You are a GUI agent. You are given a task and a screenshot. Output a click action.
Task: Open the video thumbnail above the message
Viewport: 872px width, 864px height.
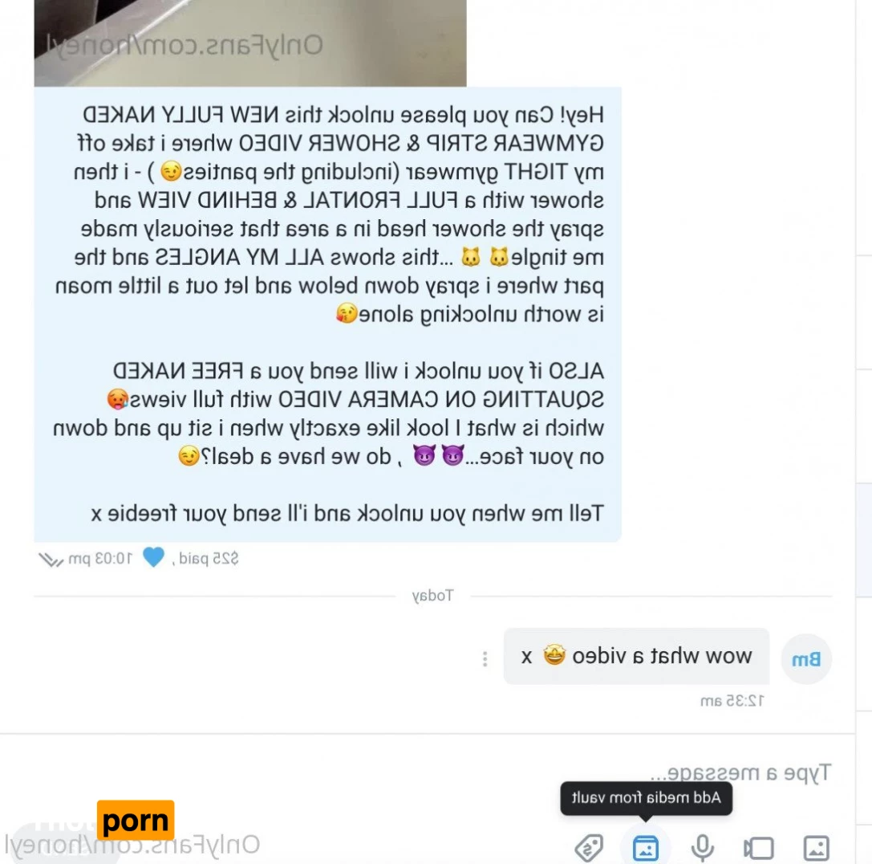tap(250, 43)
